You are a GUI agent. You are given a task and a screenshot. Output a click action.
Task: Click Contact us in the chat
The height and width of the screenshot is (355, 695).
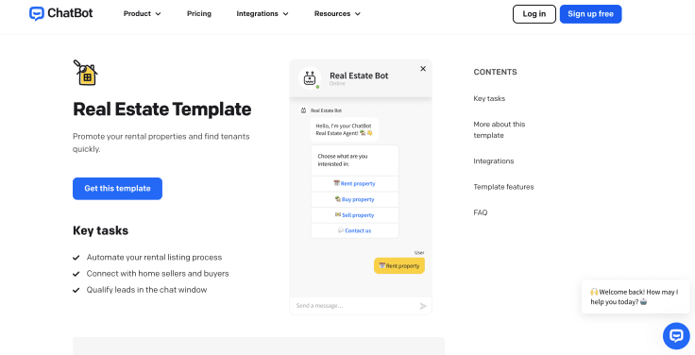tap(355, 230)
